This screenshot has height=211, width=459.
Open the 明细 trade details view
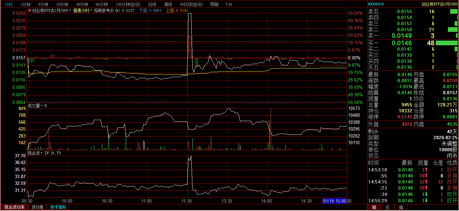(x=214, y=4)
